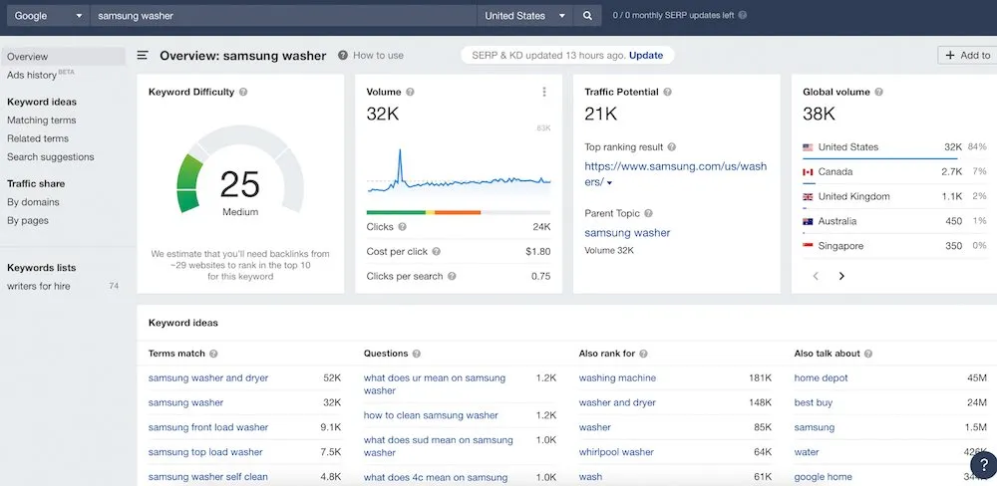Click the Add to button
Image resolution: width=997 pixels, height=486 pixels.
click(966, 56)
